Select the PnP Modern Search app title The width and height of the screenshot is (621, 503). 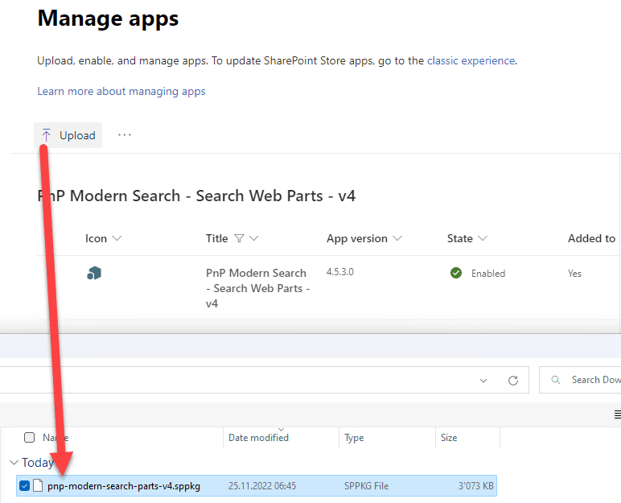click(258, 288)
